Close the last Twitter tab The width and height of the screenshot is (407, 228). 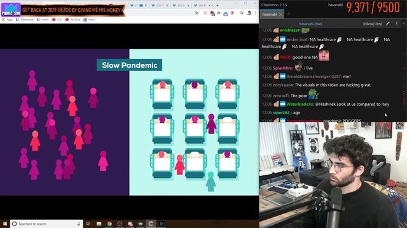pos(209,6)
